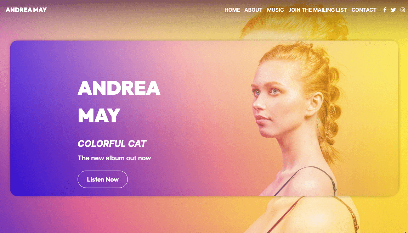
Task: Go to the HOME nav item
Action: point(232,10)
